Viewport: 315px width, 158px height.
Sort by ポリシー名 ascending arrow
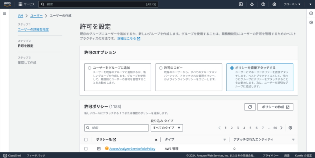pyautogui.click(x=156, y=140)
